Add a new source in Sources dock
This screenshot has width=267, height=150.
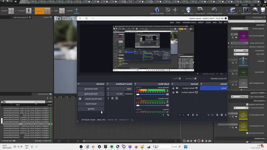coord(197,115)
